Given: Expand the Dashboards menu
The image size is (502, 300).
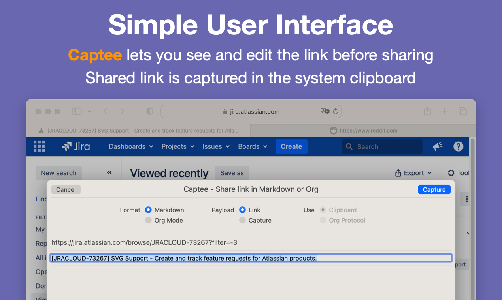Looking at the screenshot, I should (131, 146).
